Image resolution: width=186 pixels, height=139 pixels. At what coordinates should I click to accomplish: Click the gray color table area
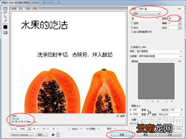[156, 81]
